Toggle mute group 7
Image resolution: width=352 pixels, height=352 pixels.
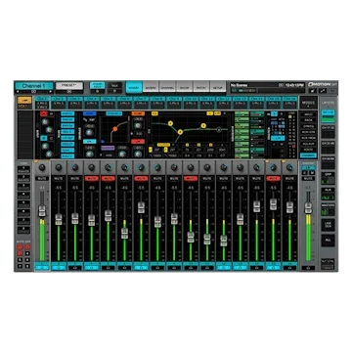click(20, 266)
